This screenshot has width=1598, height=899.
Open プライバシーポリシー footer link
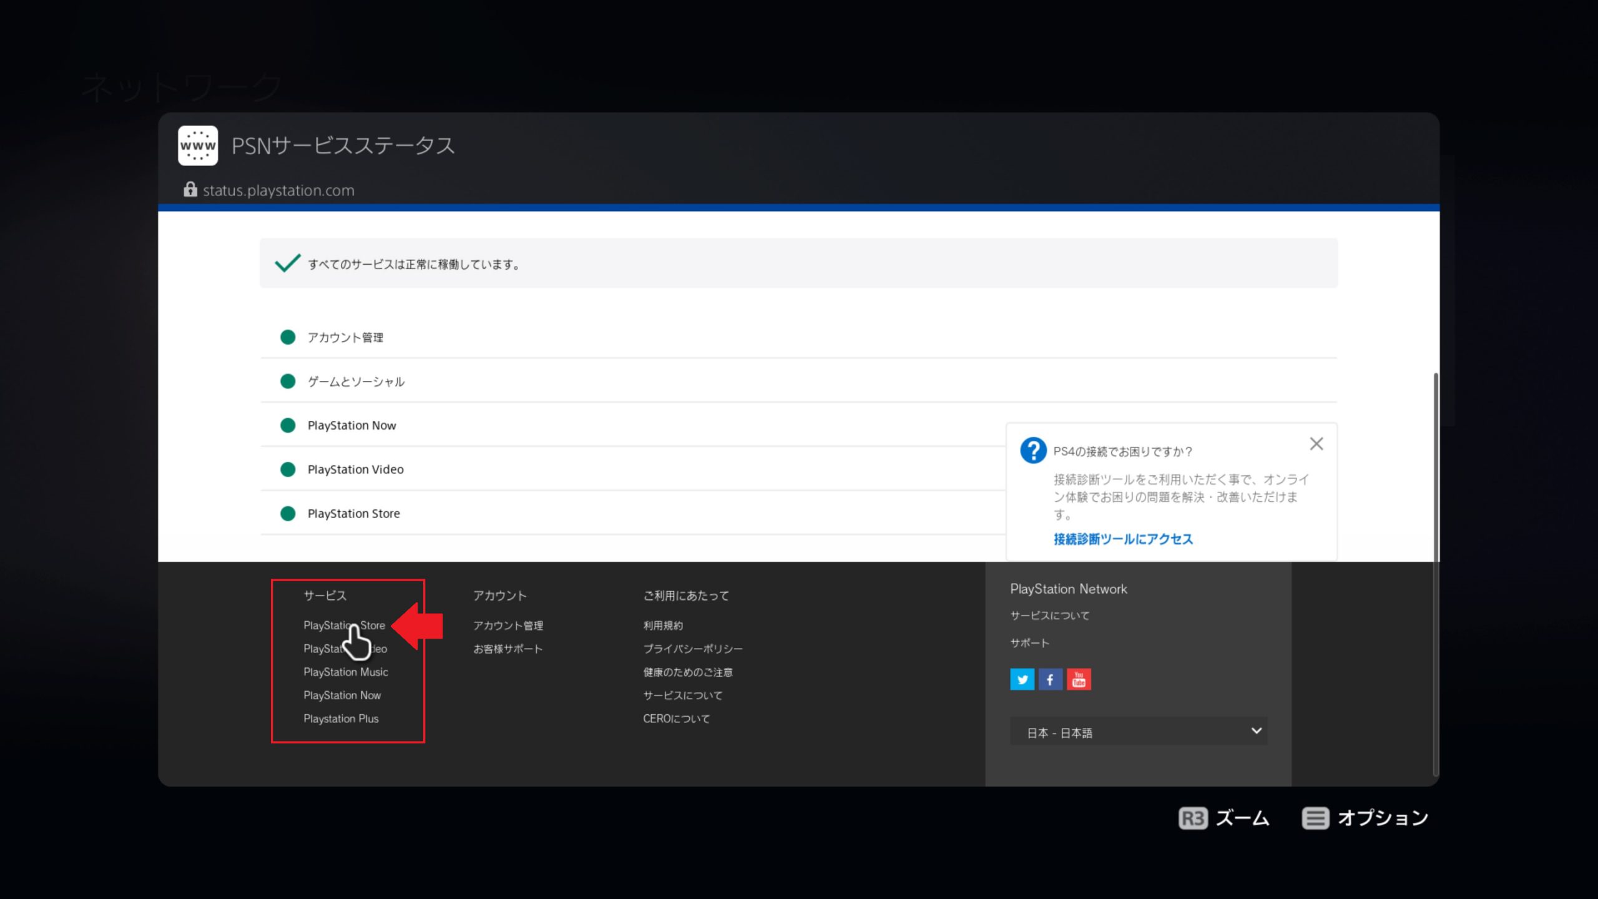point(693,649)
